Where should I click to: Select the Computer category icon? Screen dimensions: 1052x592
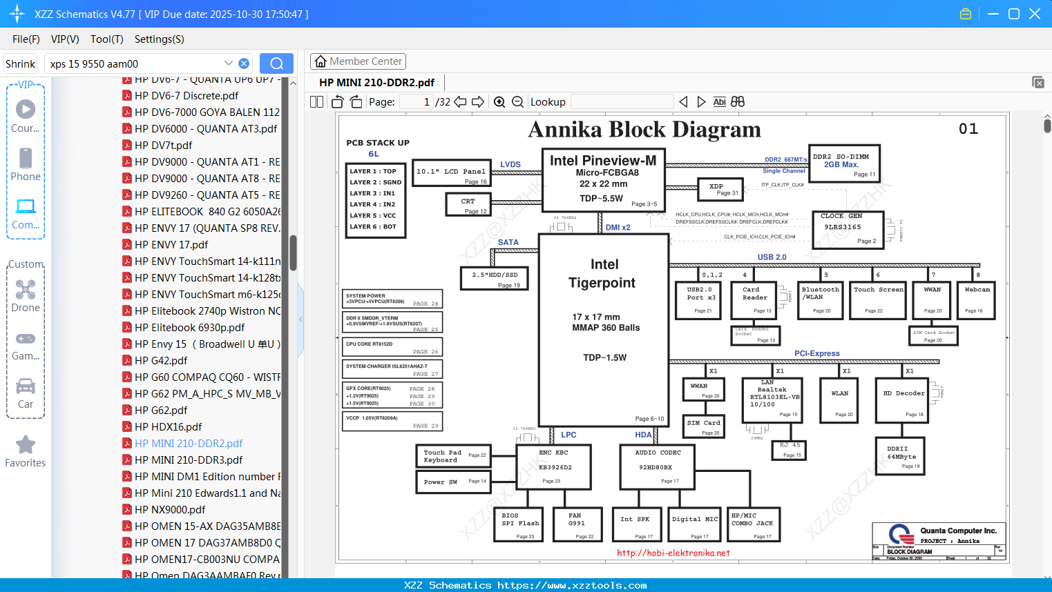[x=26, y=214]
